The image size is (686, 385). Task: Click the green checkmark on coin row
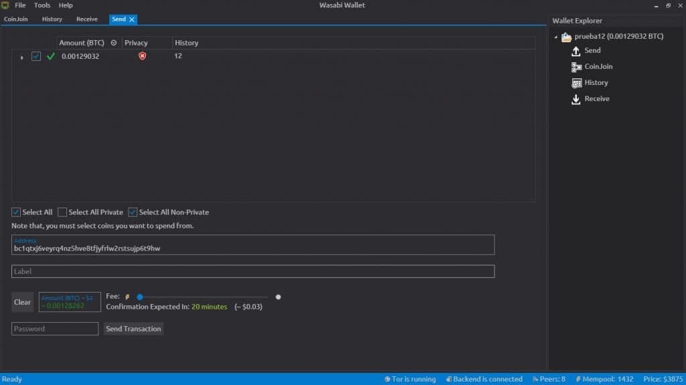coord(51,56)
